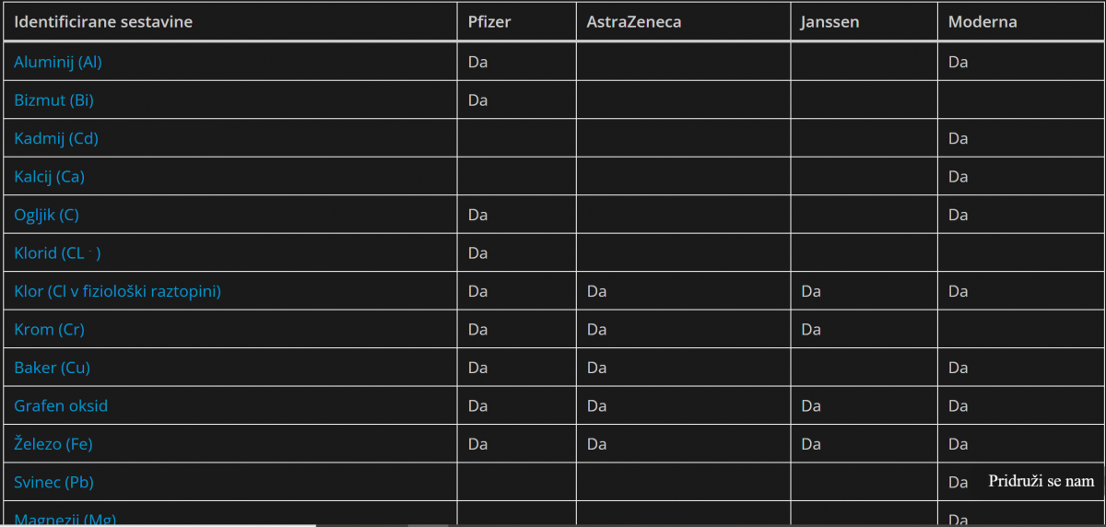
Task: Click the Železo (Fe) link
Action: (53, 444)
